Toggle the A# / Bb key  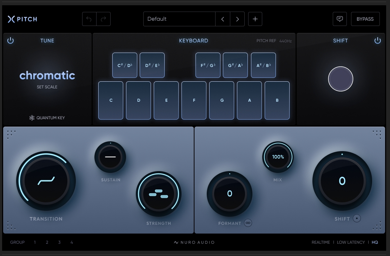click(x=263, y=65)
